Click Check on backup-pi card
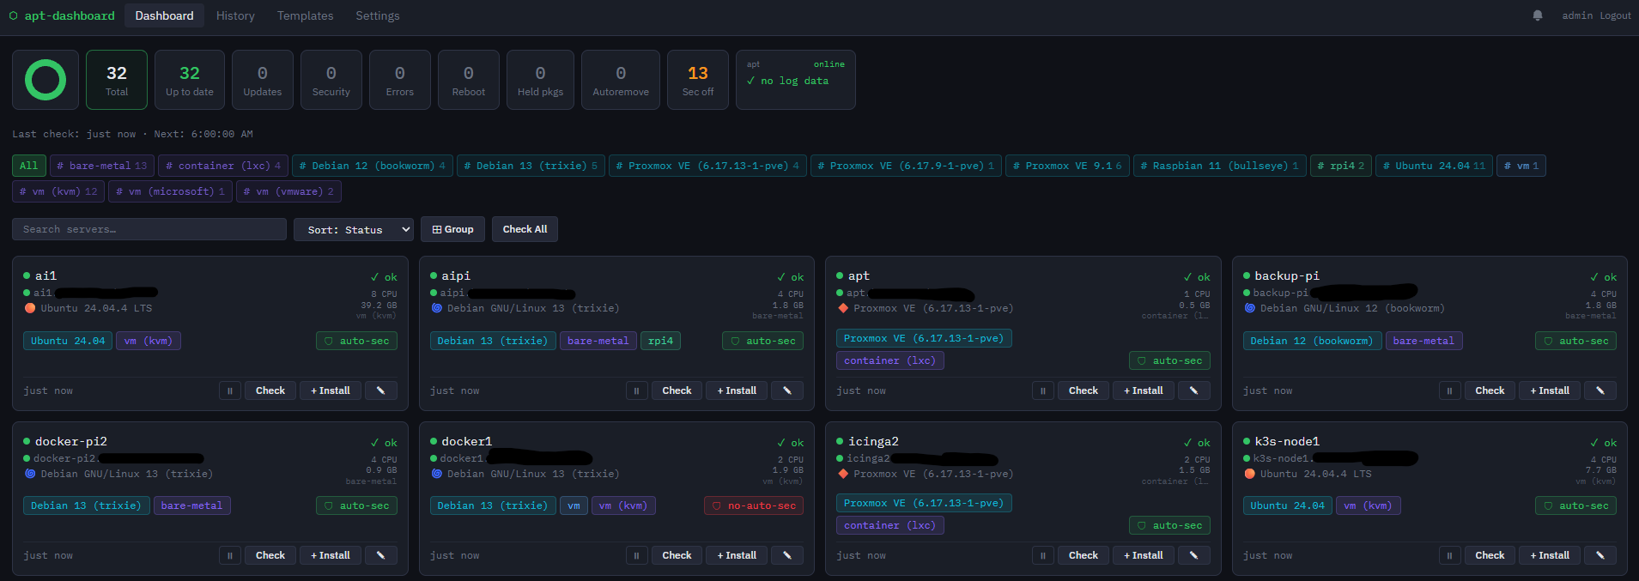Screen dimensions: 1639x581 click(x=1490, y=390)
